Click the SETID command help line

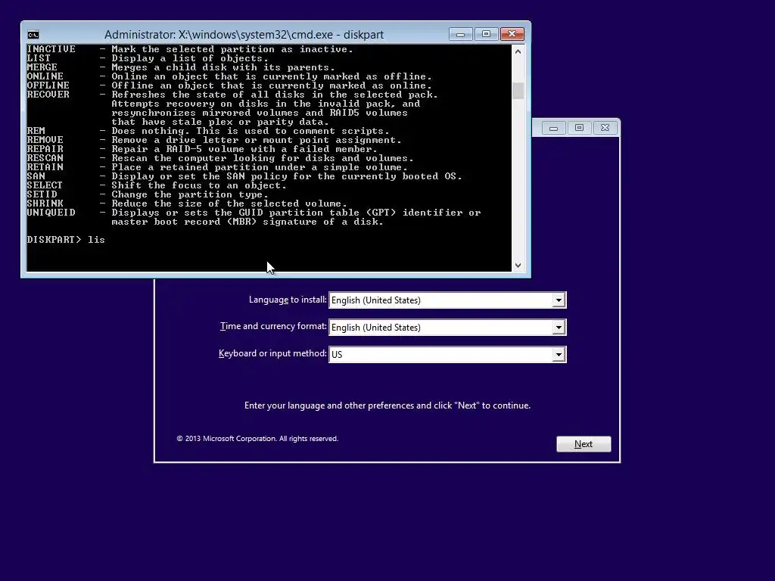click(148, 194)
